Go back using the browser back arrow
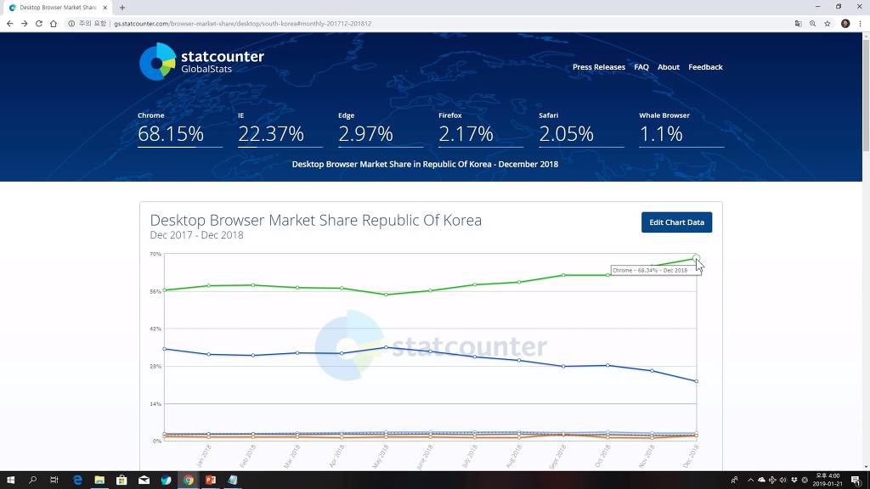Screen dimensions: 870x489 tap(9, 24)
